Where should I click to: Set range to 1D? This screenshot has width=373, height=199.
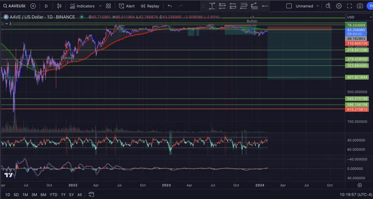(x=8, y=195)
